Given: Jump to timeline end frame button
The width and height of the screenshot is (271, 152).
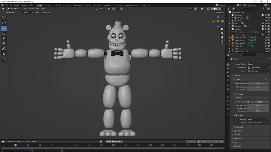Looking at the screenshot, I should tap(122, 142).
